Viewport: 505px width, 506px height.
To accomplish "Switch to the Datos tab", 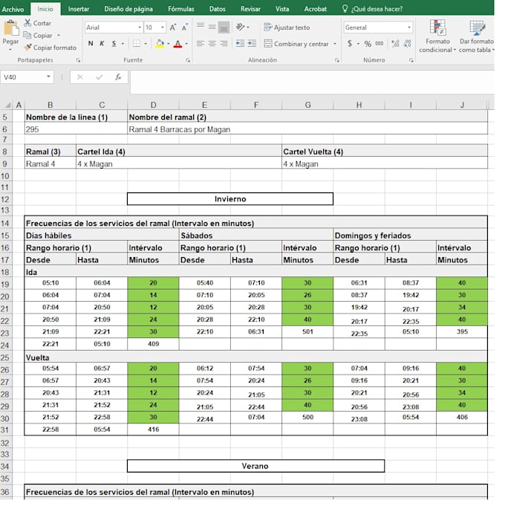I will [218, 9].
